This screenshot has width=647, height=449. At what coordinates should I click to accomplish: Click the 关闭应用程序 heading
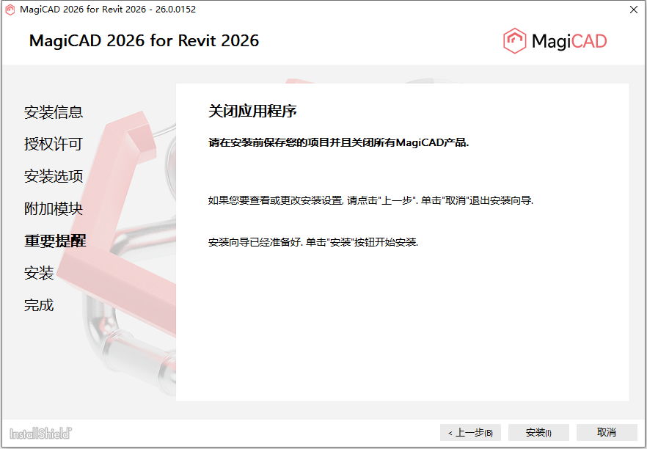(x=252, y=111)
